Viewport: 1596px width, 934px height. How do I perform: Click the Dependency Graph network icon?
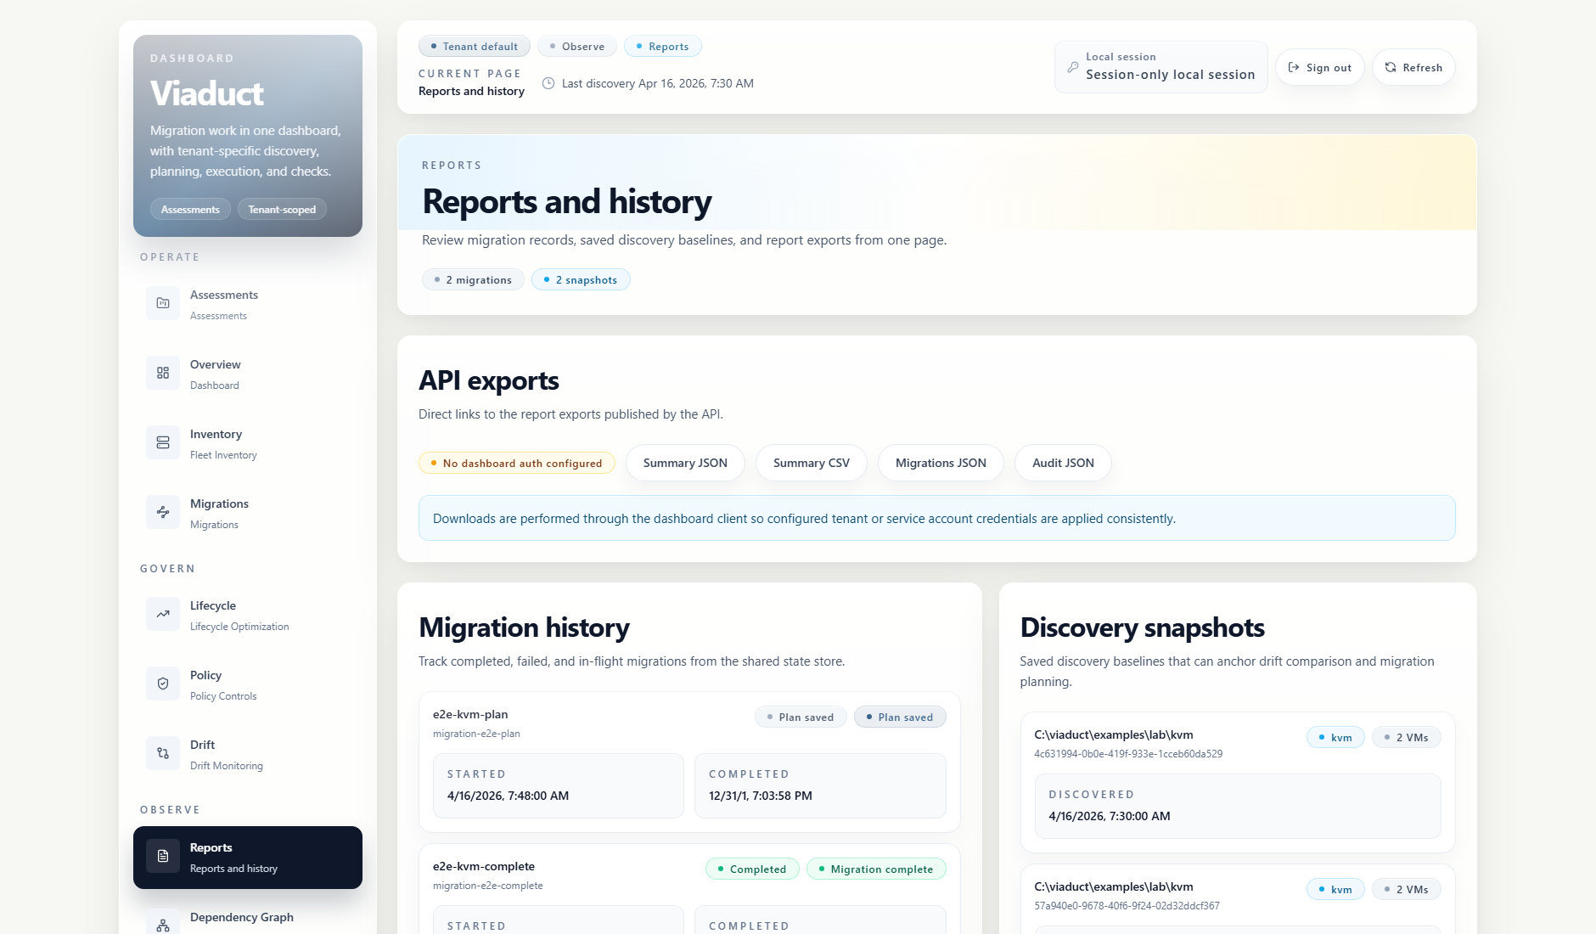coord(163,924)
